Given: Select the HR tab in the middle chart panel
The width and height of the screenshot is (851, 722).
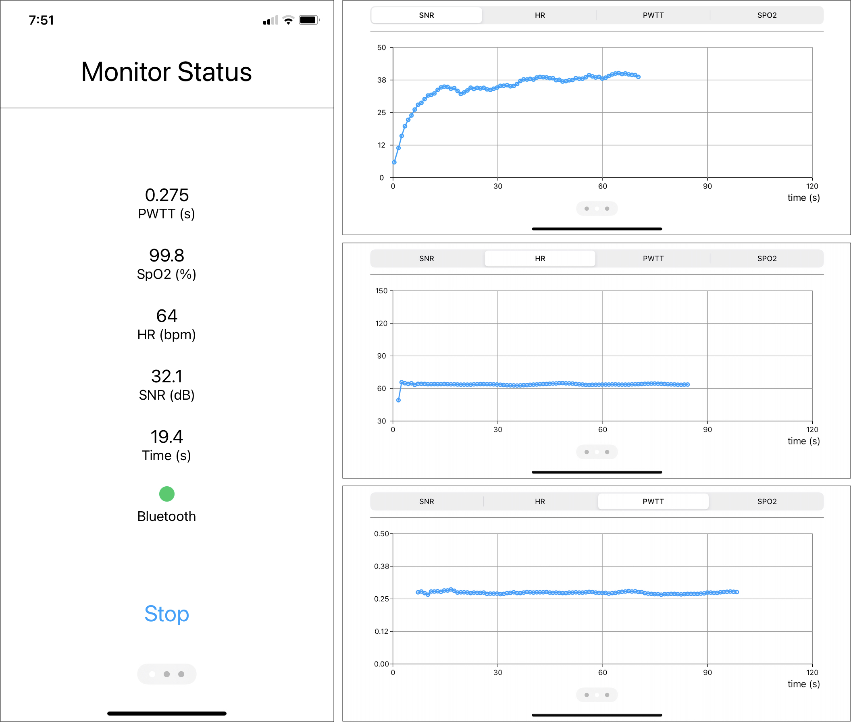Looking at the screenshot, I should click(x=540, y=259).
